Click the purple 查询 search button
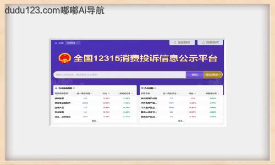Screen dimensions: 275x165 click(195, 75)
